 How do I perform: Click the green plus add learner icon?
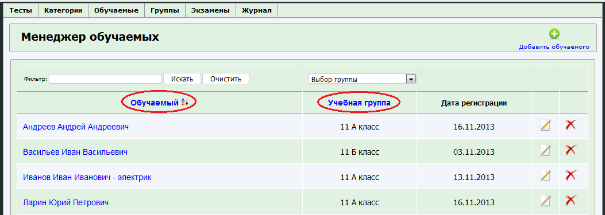tap(554, 34)
